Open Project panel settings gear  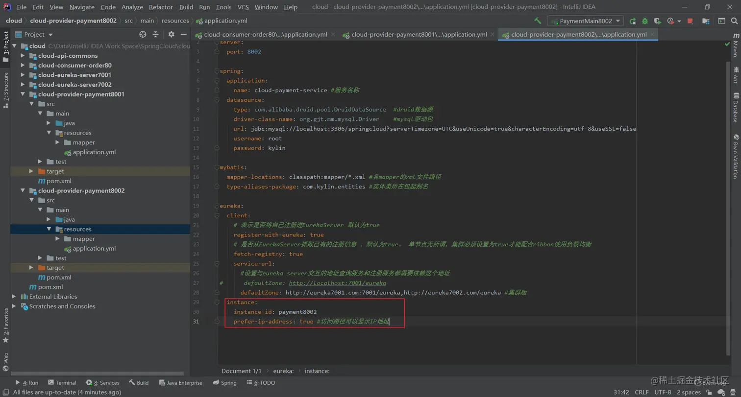tap(171, 34)
